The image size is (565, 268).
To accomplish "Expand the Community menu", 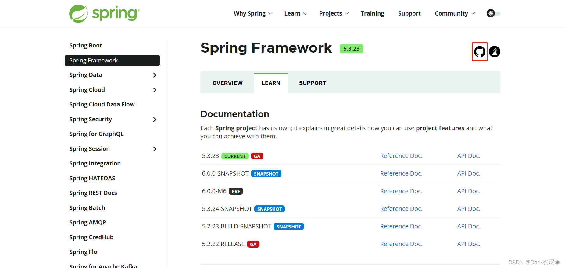I will [455, 13].
